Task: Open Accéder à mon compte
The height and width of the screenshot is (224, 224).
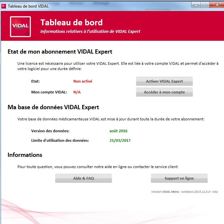Action: (164, 92)
